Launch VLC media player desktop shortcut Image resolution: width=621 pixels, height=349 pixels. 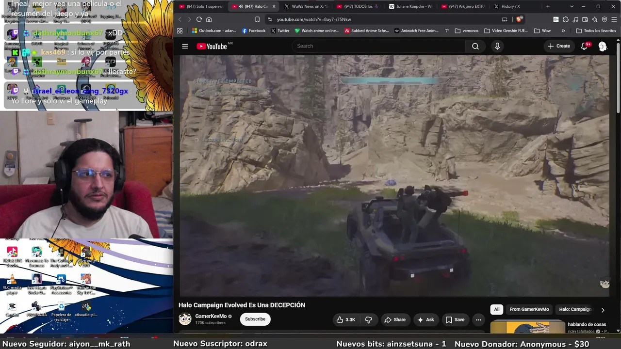coord(12,283)
